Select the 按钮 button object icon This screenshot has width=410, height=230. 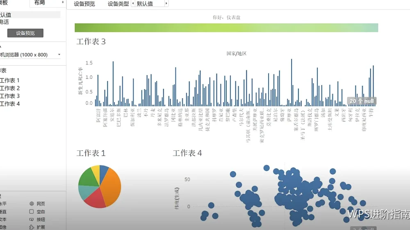[x=32, y=219]
